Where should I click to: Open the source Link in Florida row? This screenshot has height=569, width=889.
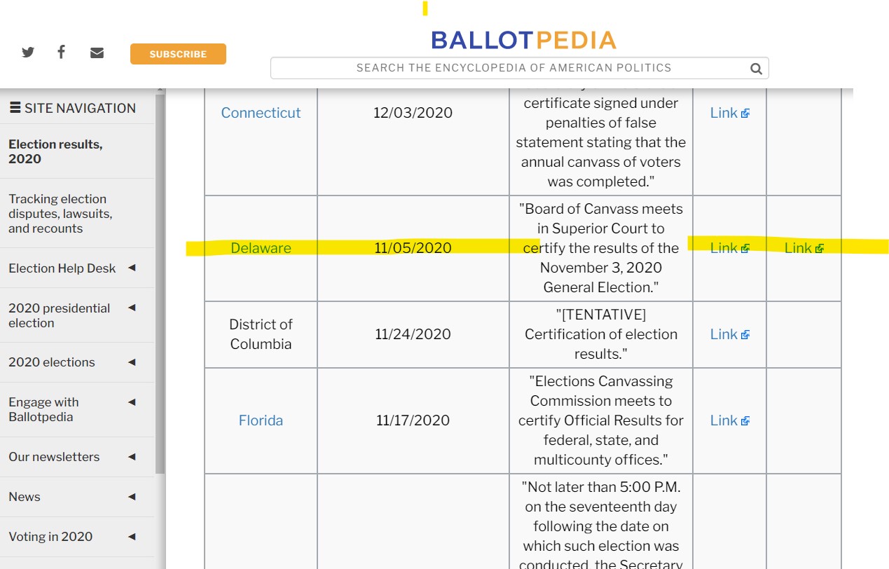click(x=729, y=420)
